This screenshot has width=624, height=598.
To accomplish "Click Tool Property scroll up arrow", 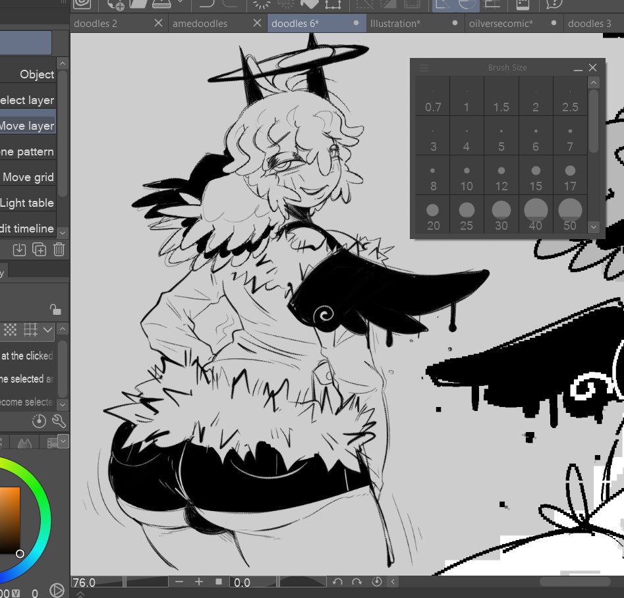I will point(63,329).
